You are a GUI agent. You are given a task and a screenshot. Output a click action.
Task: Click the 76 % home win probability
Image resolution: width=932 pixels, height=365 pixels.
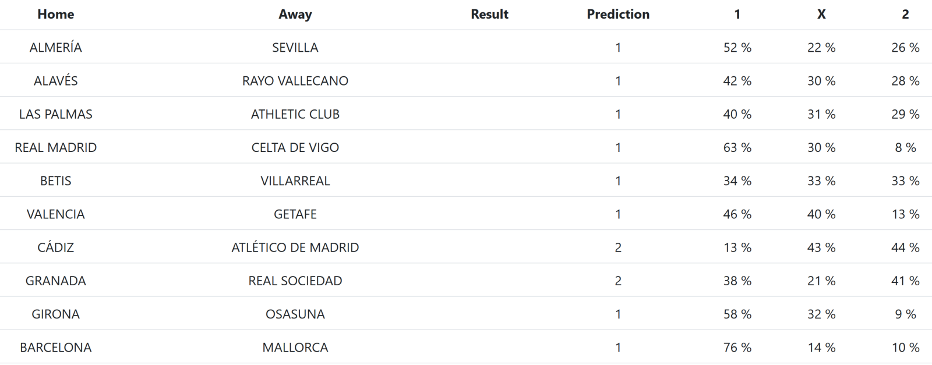click(737, 348)
